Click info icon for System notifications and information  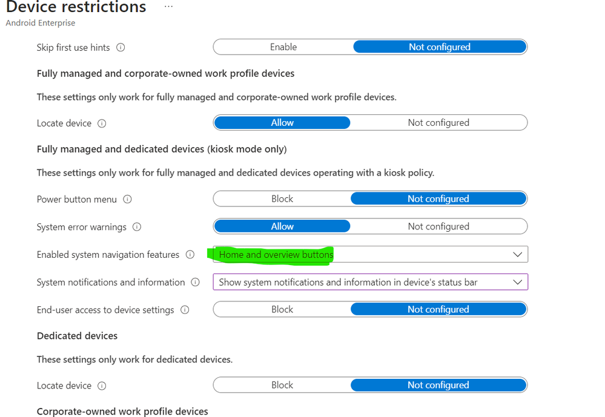(195, 282)
